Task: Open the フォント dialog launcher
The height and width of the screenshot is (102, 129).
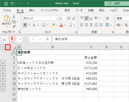Action: click(76, 32)
